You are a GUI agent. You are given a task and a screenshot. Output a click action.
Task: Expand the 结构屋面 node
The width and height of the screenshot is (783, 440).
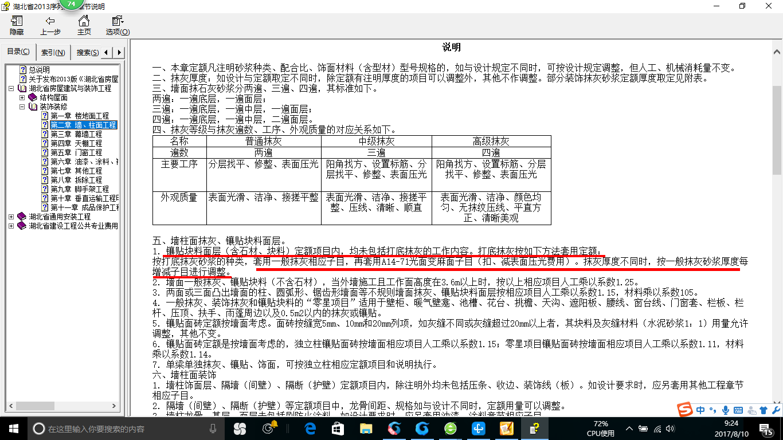(x=22, y=97)
